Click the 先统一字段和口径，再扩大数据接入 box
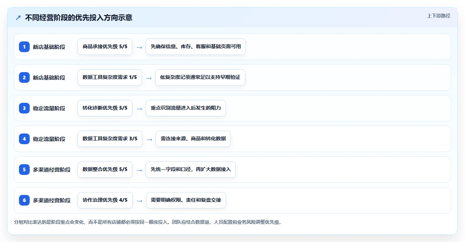Image resolution: width=465 pixels, height=242 pixels. tap(191, 170)
